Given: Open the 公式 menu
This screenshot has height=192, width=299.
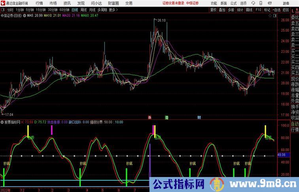Looking at the screenshot, I should [x=233, y=3].
